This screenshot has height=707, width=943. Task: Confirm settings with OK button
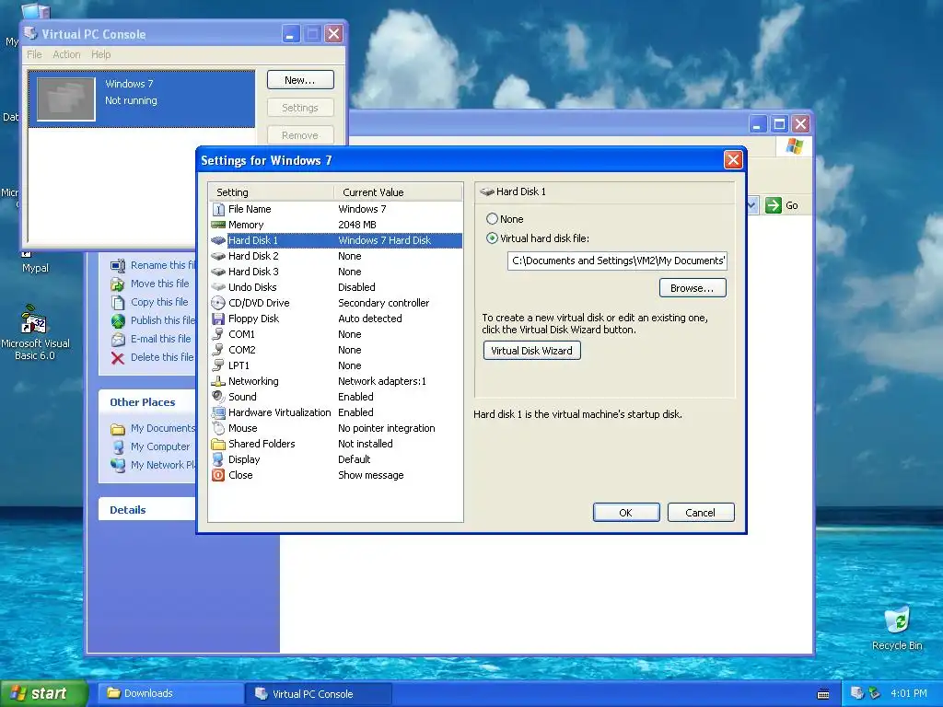click(x=625, y=512)
